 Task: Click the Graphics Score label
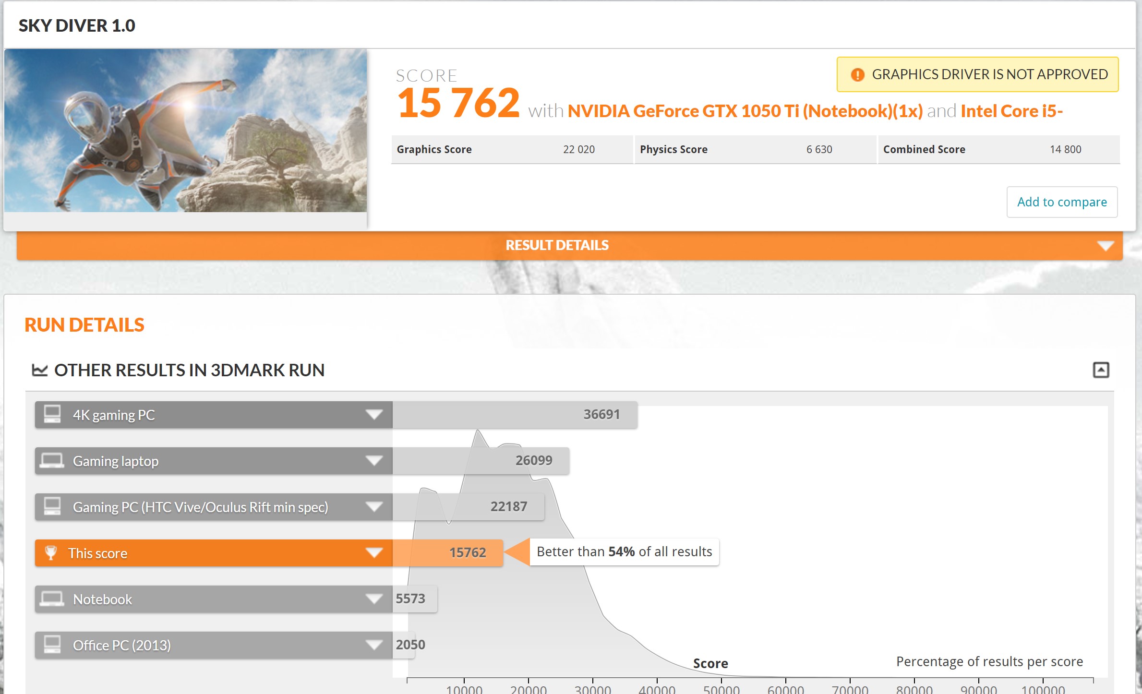(x=434, y=149)
